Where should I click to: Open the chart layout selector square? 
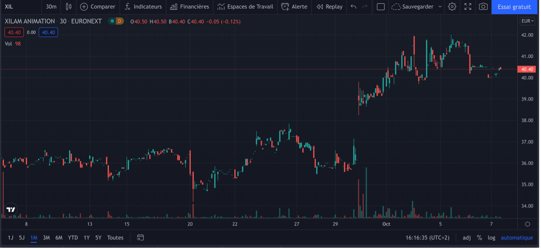pyautogui.click(x=381, y=7)
